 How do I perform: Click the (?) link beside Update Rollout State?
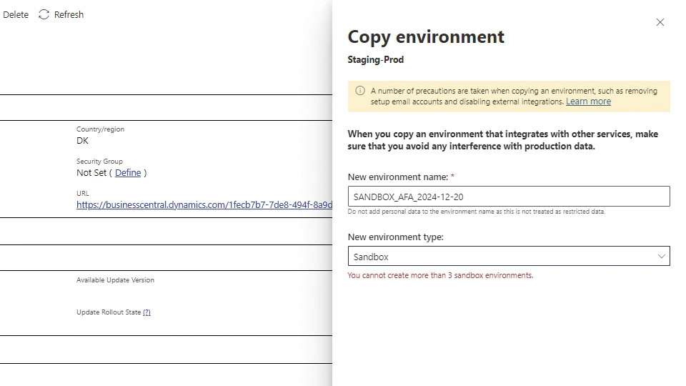pos(146,312)
